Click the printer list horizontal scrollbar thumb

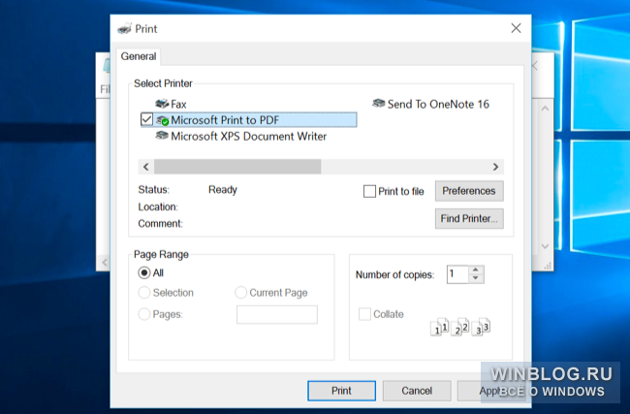coord(237,167)
